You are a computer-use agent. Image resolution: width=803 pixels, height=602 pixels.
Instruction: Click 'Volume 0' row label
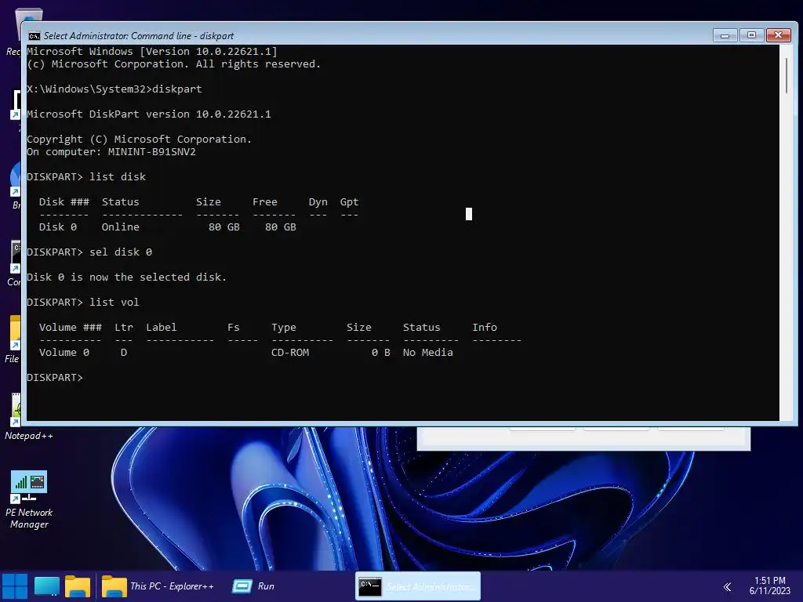[x=64, y=352]
